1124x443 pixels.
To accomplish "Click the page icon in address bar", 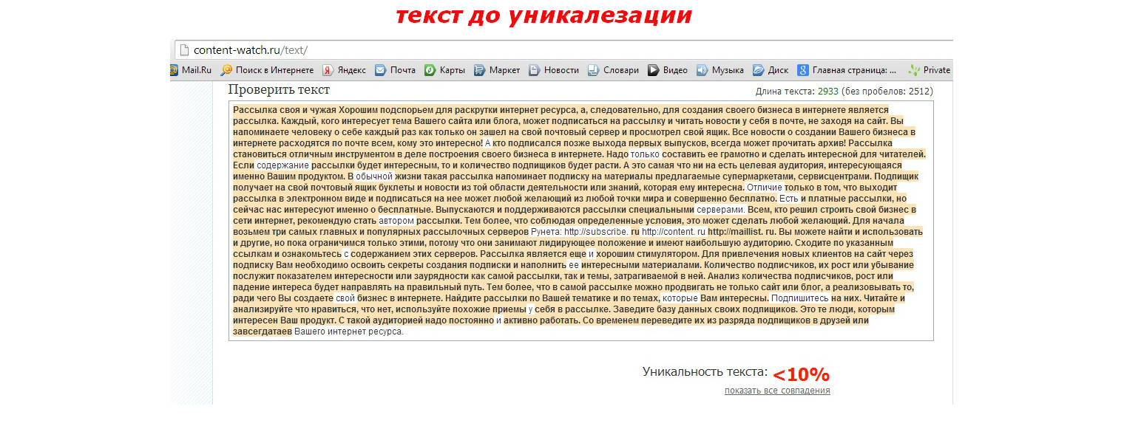I will coord(184,50).
